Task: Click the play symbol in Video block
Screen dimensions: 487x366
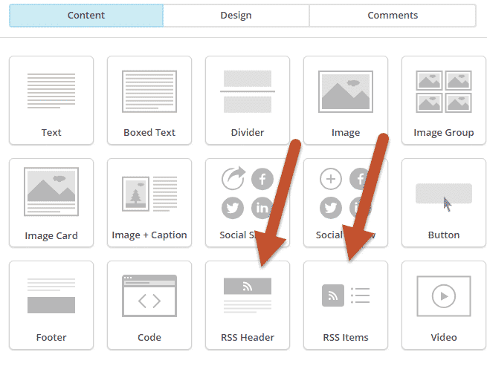Action: 445,295
